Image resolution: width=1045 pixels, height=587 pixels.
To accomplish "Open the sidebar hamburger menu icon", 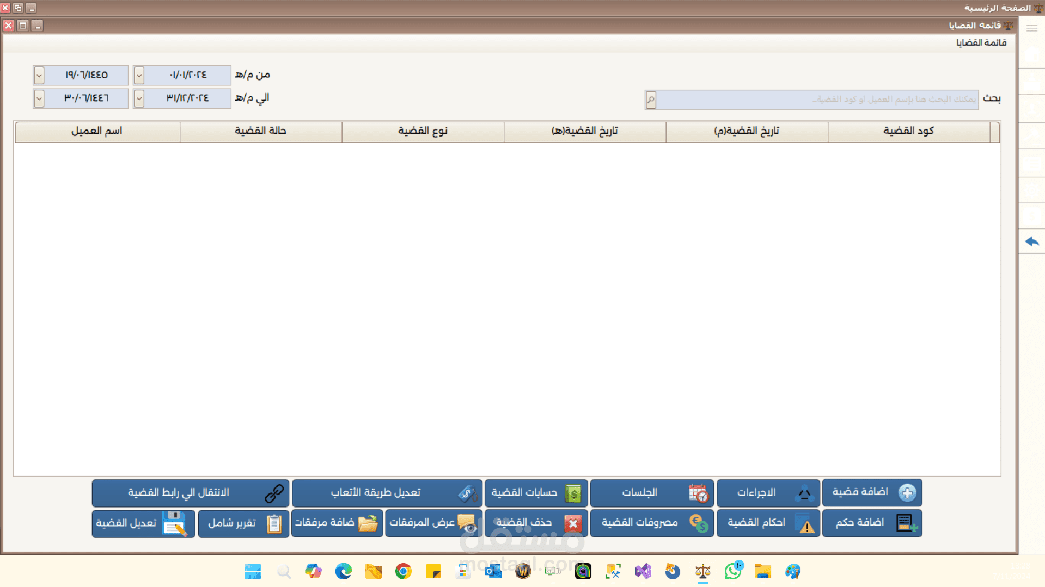I will pyautogui.click(x=1032, y=28).
